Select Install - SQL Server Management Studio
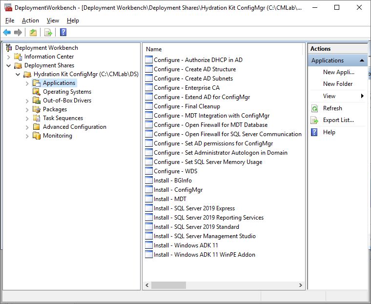 click(x=205, y=236)
